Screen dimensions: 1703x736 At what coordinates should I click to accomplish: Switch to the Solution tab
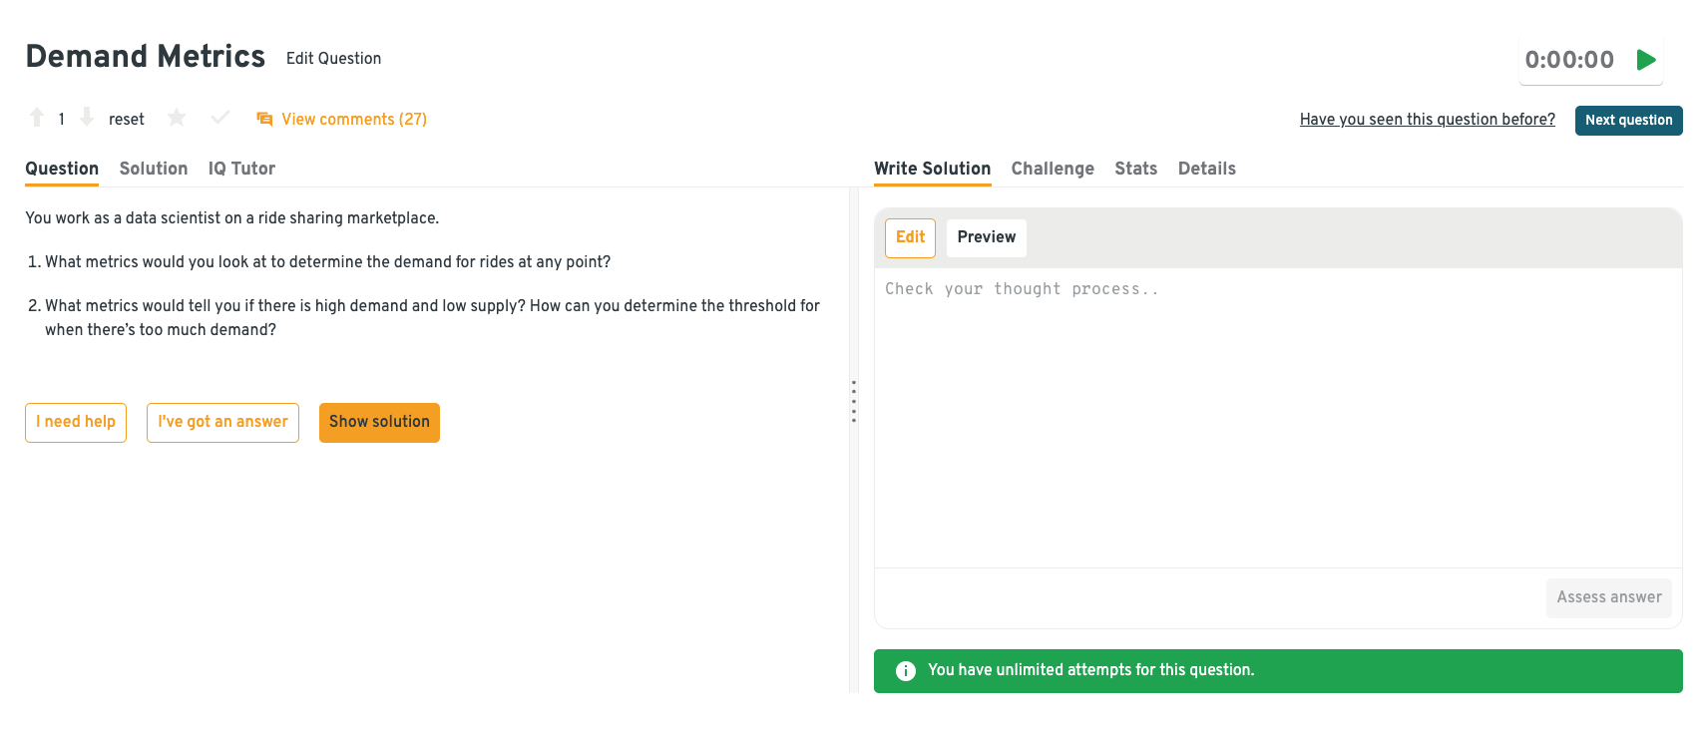point(154,169)
